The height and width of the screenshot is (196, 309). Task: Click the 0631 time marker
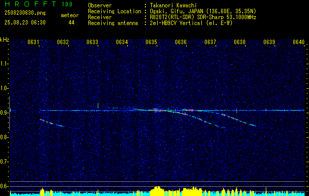(33, 42)
